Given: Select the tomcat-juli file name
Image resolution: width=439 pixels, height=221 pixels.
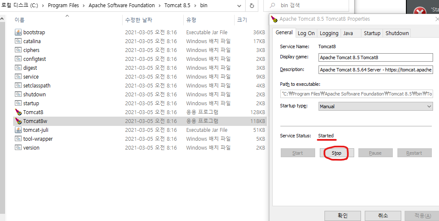Looking at the screenshot, I should pyautogui.click(x=36, y=130).
